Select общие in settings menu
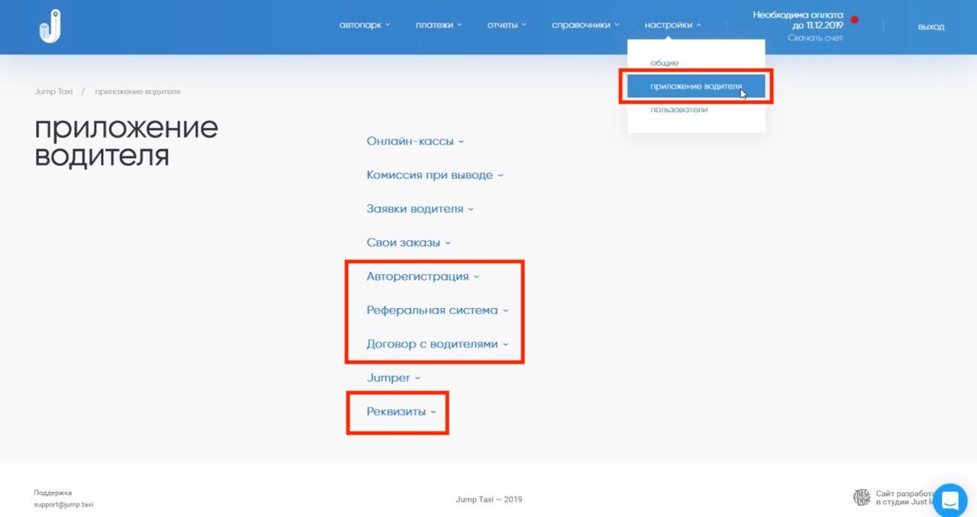The height and width of the screenshot is (517, 977). (664, 63)
